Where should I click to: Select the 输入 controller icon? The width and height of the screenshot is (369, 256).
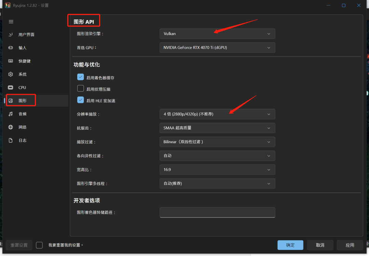click(x=11, y=48)
